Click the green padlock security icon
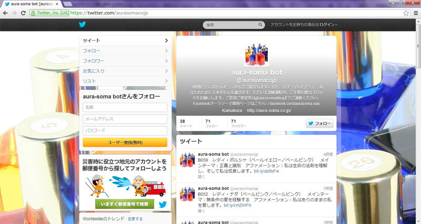 click(x=33, y=13)
